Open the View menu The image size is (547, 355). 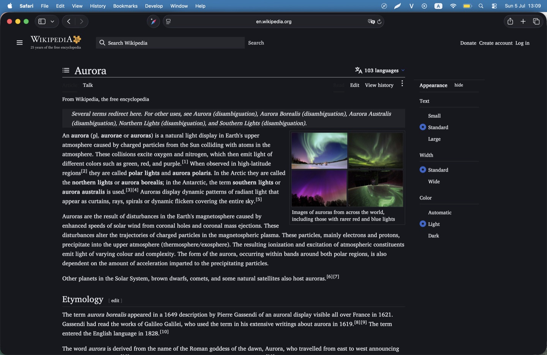[77, 6]
